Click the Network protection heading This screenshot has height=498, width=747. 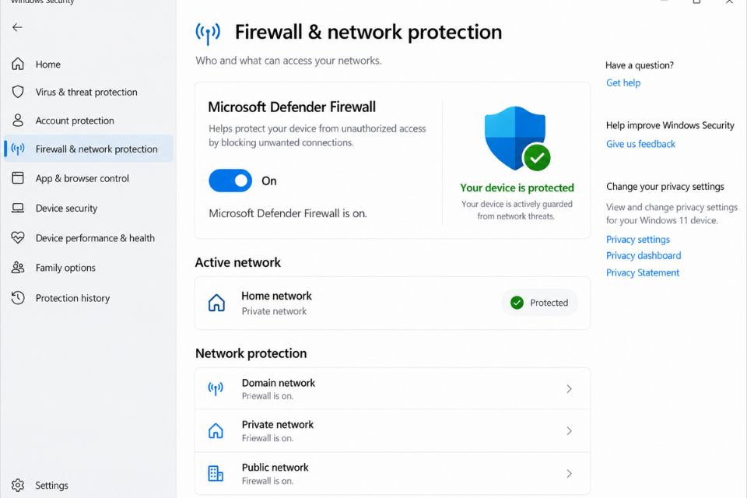click(251, 353)
